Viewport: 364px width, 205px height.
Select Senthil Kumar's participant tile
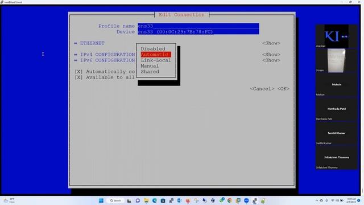pyautogui.click(x=336, y=133)
